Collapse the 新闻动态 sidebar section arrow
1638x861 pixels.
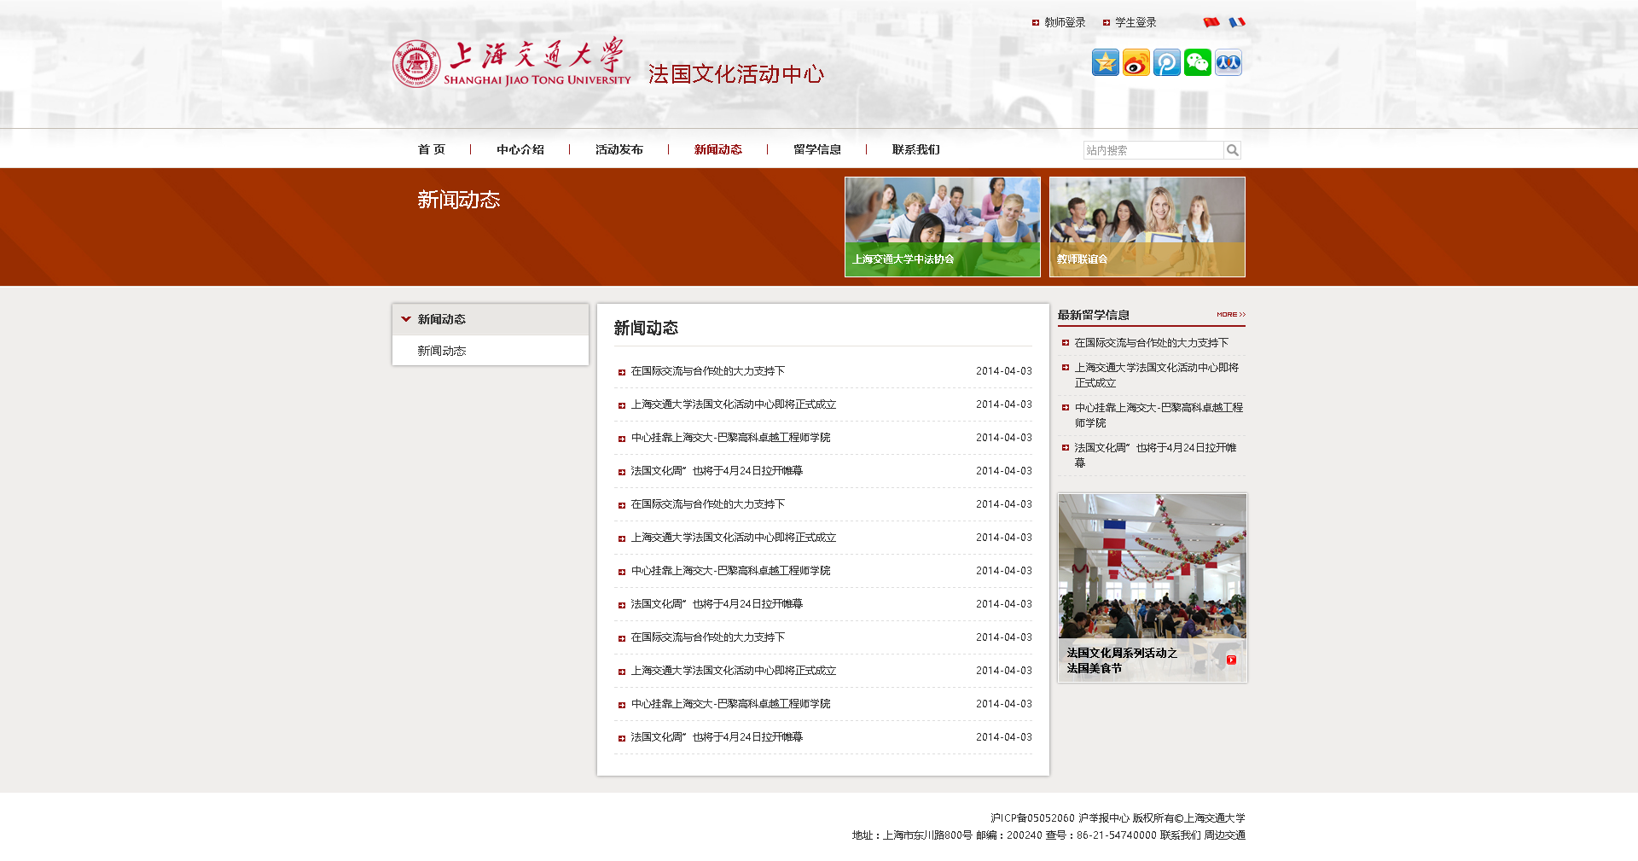(x=406, y=319)
